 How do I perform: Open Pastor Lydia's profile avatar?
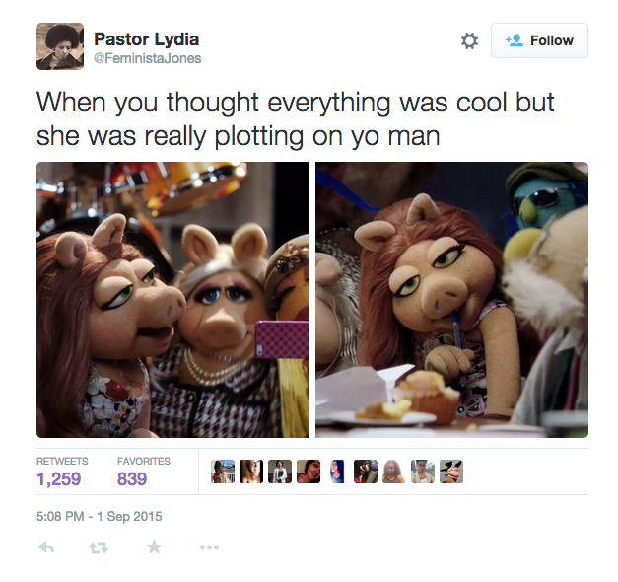click(60, 46)
